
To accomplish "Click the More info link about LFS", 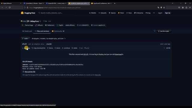I will 98,75.
